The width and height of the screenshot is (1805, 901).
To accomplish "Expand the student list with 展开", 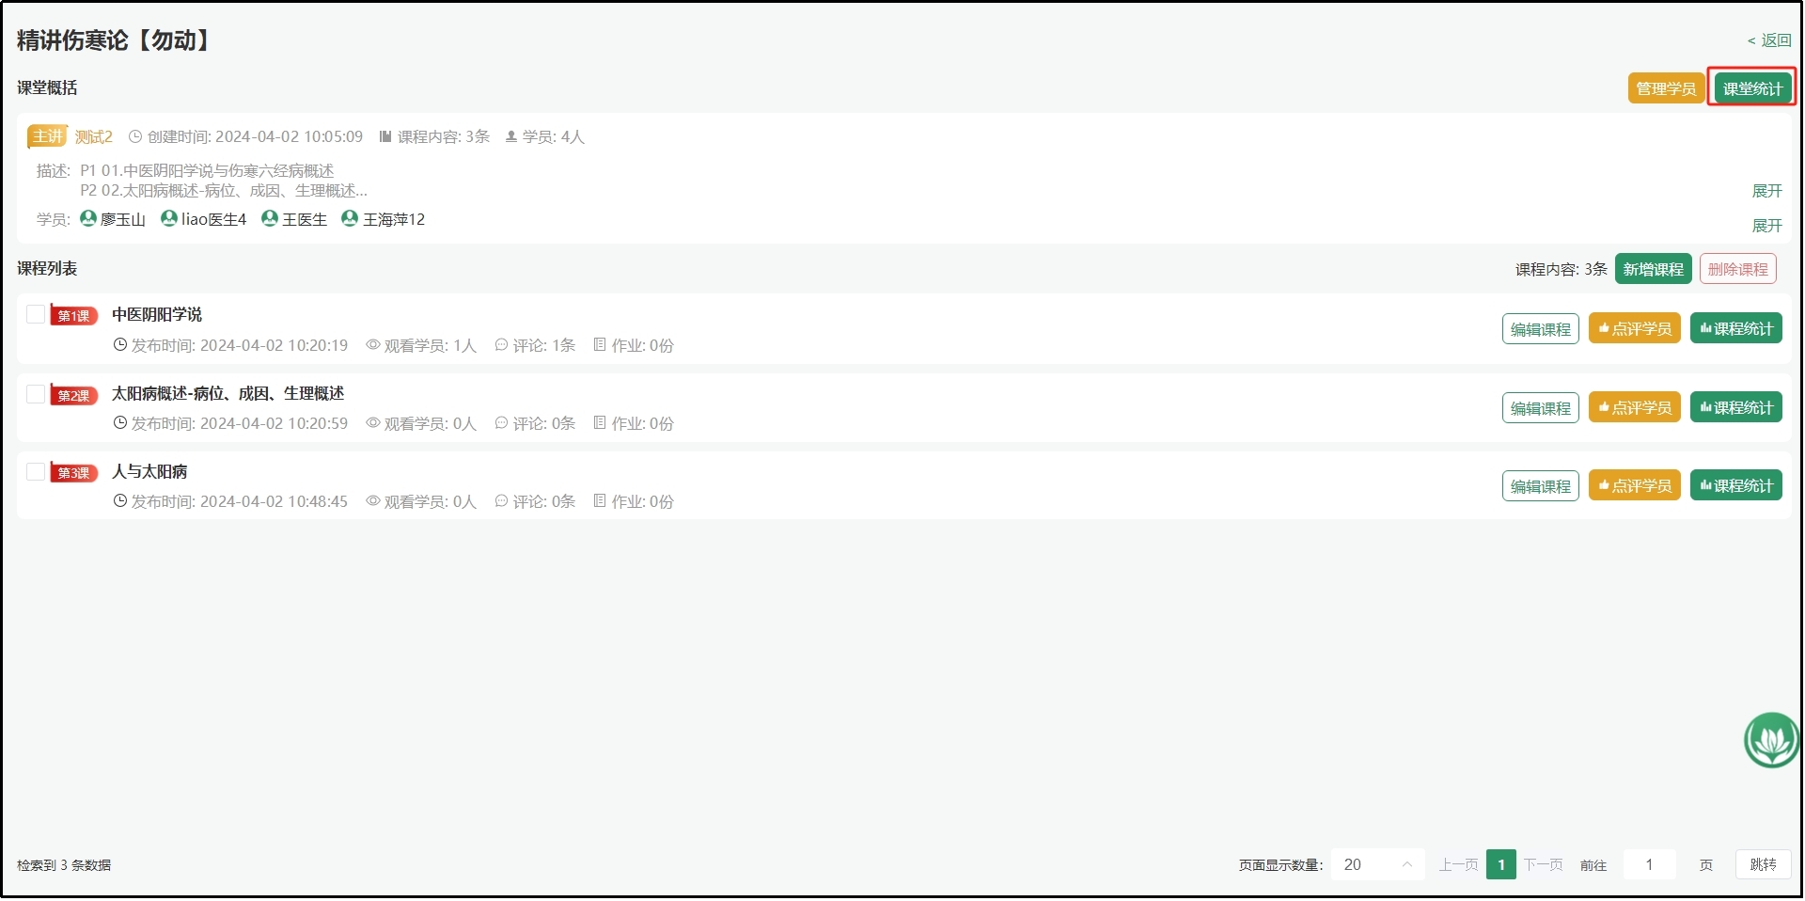I will tap(1766, 226).
